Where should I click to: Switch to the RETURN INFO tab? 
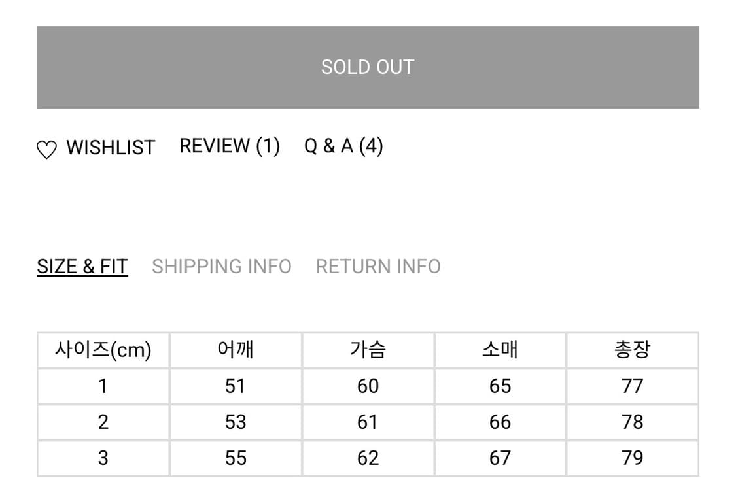click(378, 267)
